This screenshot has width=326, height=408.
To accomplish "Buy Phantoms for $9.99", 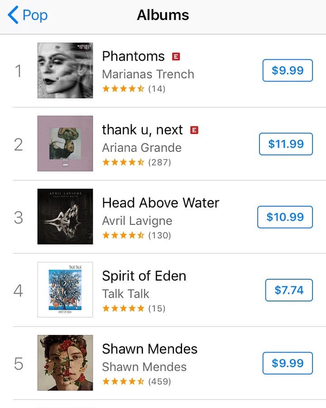I will 288,70.
